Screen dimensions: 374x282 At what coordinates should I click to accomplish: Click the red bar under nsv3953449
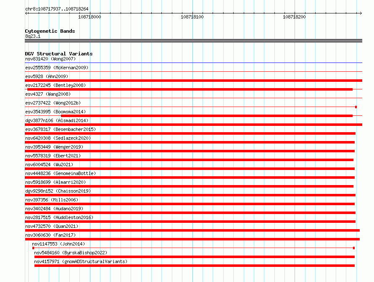[190, 151]
